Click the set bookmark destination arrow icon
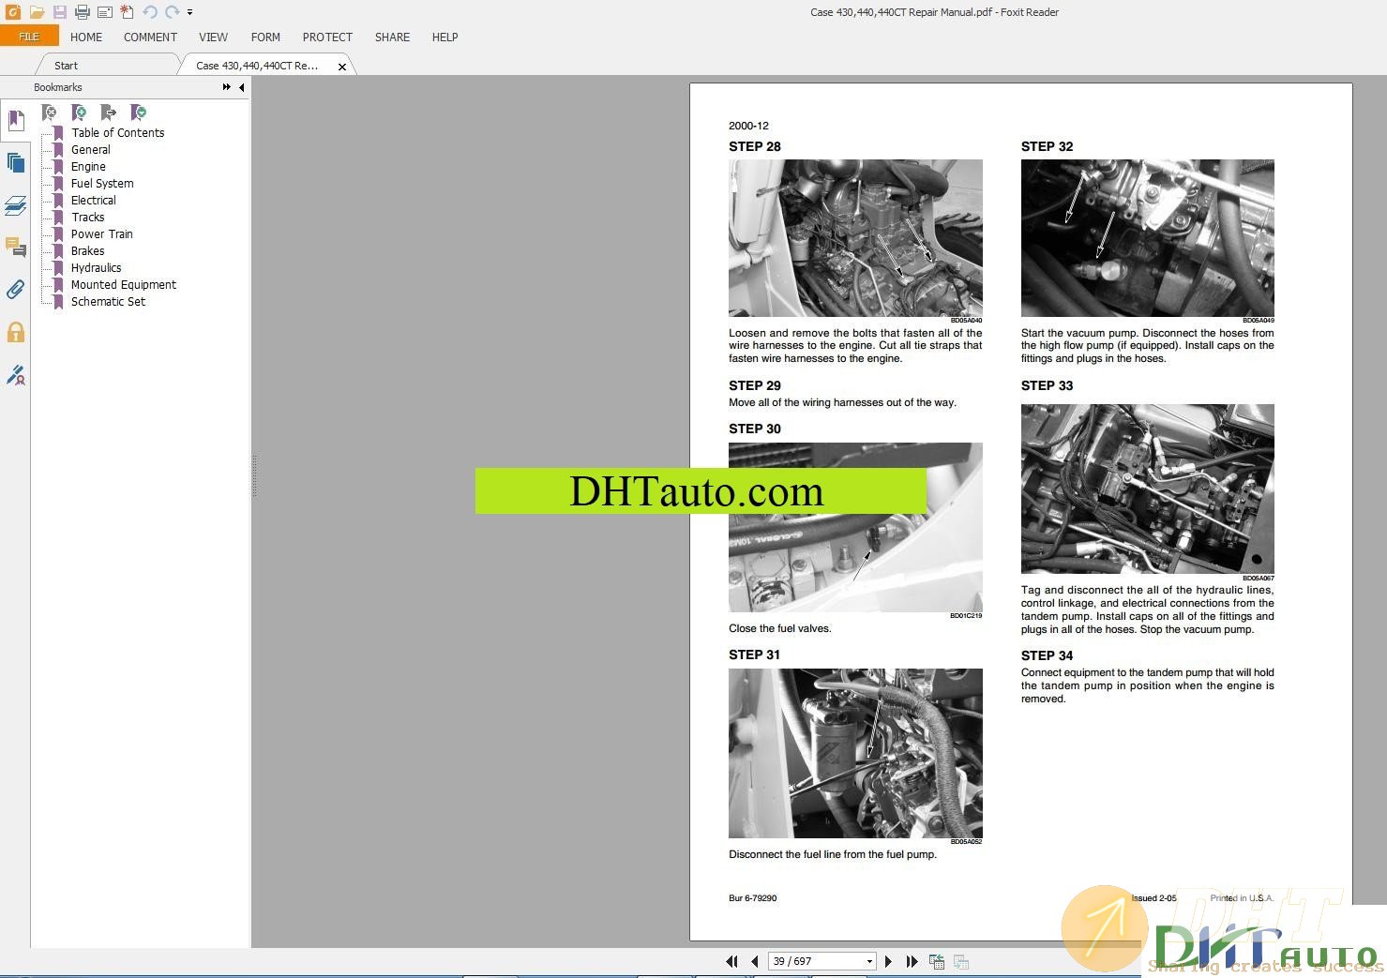This screenshot has width=1387, height=978. (x=109, y=113)
